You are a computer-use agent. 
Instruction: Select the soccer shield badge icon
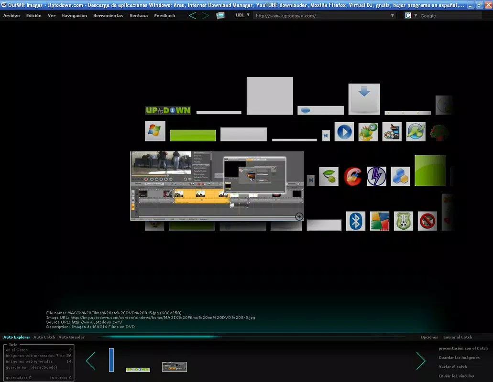404,221
